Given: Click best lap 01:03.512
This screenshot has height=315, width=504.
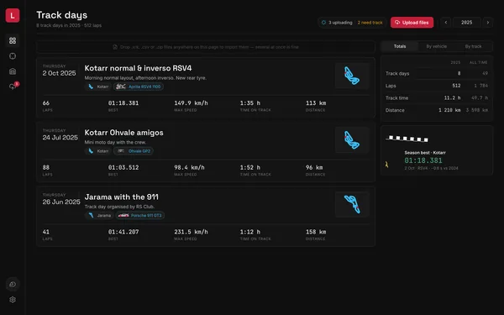Looking at the screenshot, I should [x=123, y=167].
